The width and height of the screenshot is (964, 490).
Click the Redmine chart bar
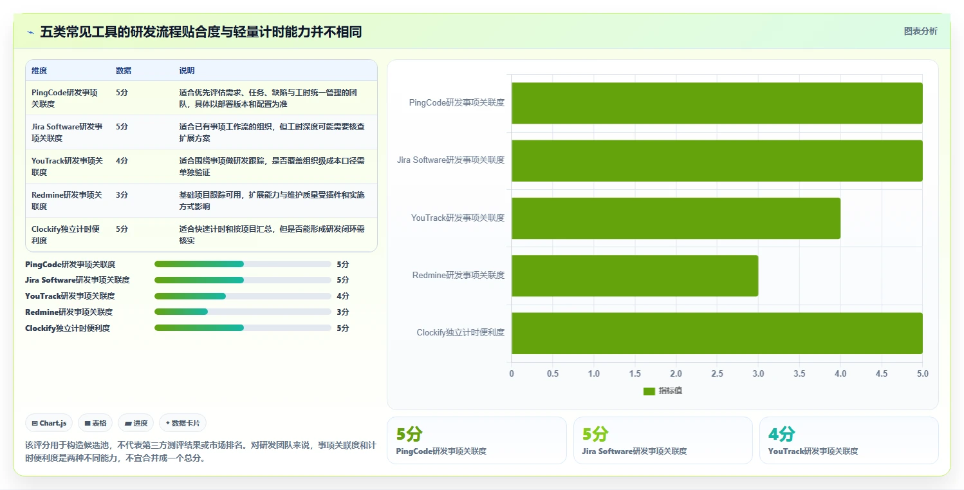click(635, 276)
